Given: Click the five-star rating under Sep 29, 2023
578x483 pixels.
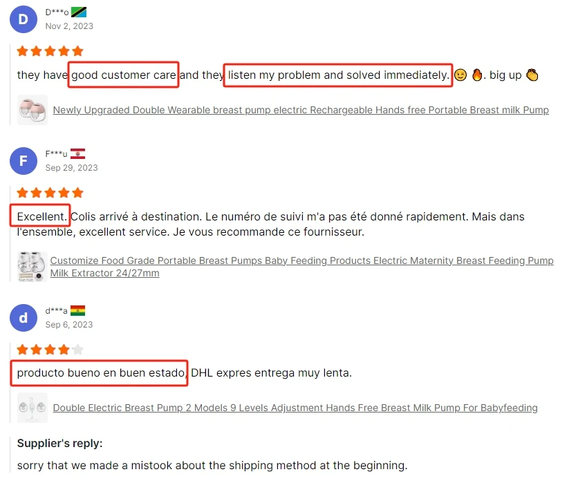Looking at the screenshot, I should pyautogui.click(x=50, y=192).
